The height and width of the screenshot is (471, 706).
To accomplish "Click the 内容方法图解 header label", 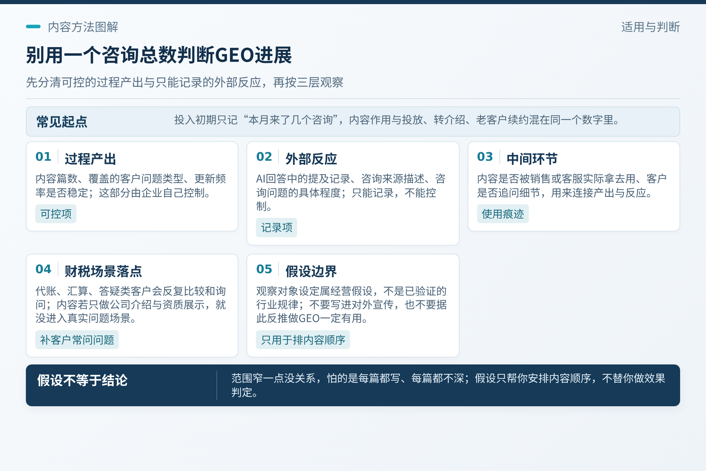I will tap(83, 27).
